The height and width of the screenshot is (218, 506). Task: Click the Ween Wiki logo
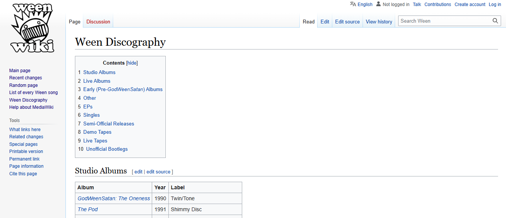(33, 28)
